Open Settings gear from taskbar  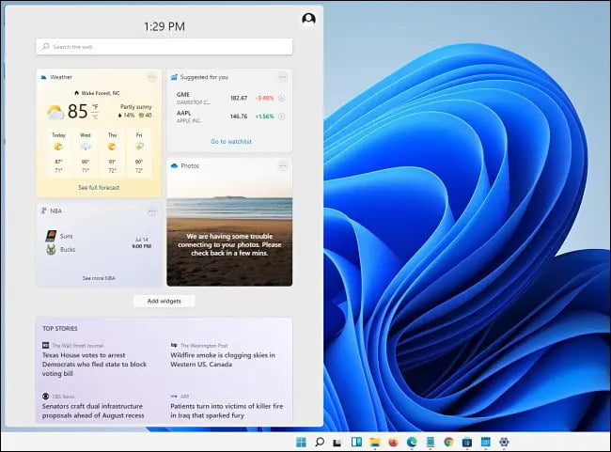tap(504, 442)
